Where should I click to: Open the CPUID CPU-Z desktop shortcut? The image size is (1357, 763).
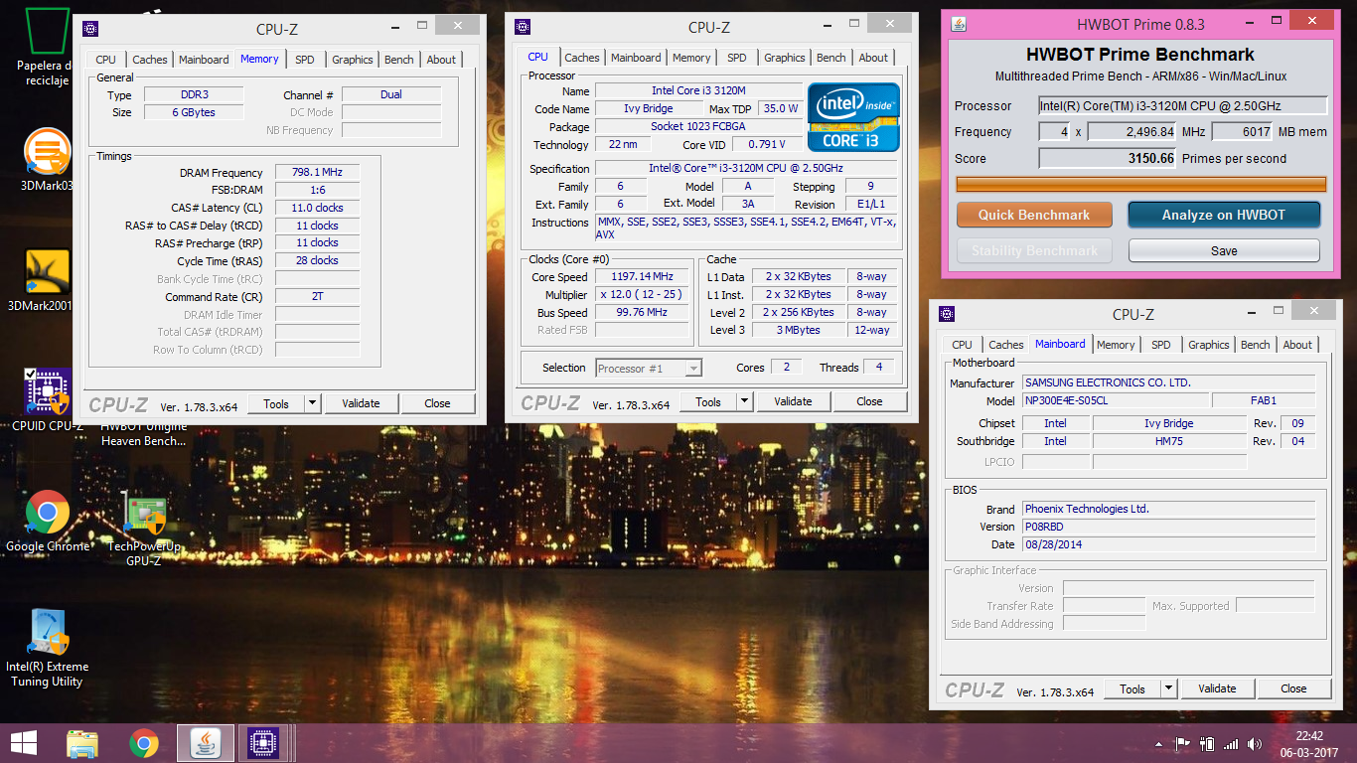click(47, 400)
